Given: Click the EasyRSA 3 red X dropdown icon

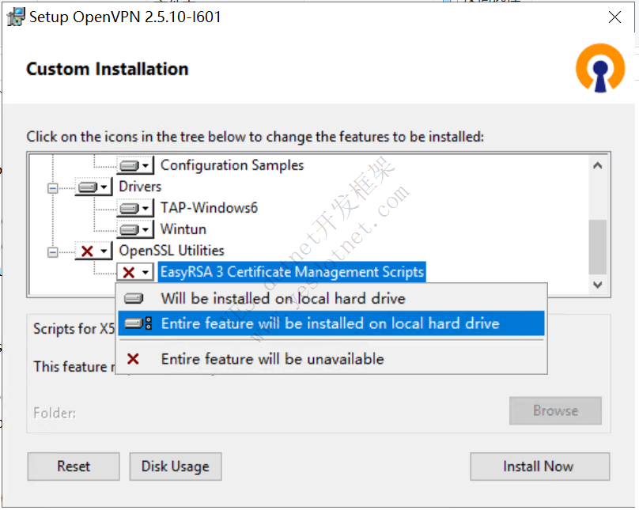Looking at the screenshot, I should click(136, 272).
